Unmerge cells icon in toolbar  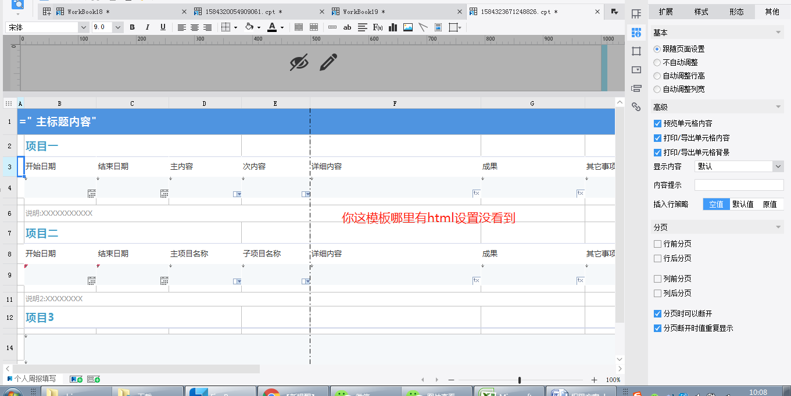pyautogui.click(x=314, y=27)
